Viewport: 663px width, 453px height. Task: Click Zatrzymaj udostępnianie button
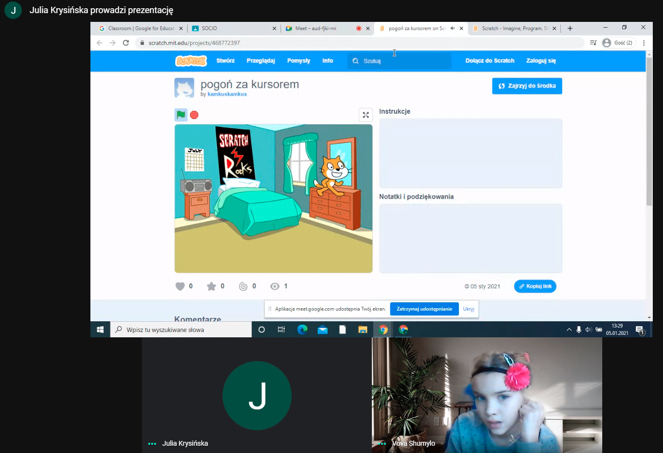click(x=424, y=309)
